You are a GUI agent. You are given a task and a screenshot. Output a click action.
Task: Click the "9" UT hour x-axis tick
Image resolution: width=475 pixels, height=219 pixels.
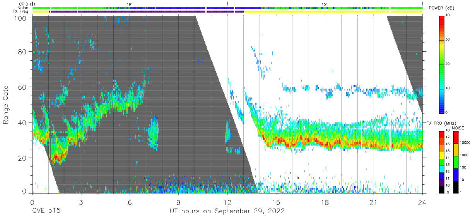[178, 202]
